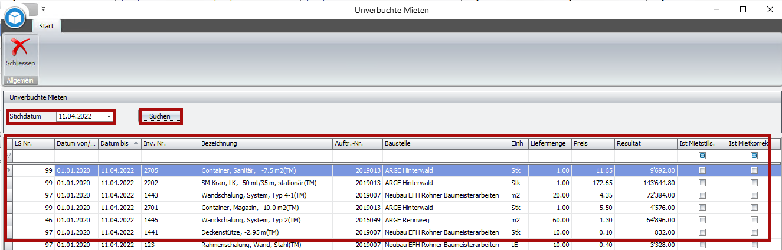The height and width of the screenshot is (250, 782).
Task: Minimize the Unverbuchte Mieten window
Action: point(716,9)
